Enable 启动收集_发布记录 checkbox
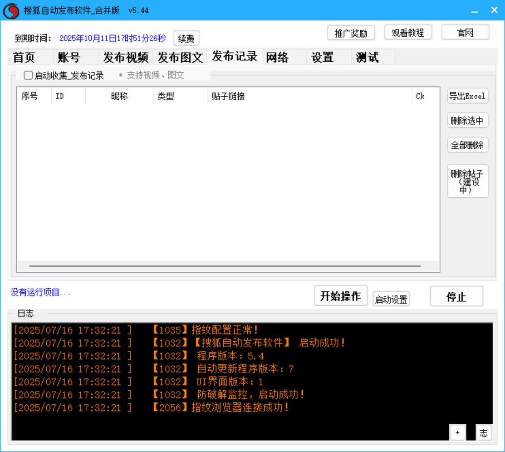The image size is (505, 452). (28, 75)
